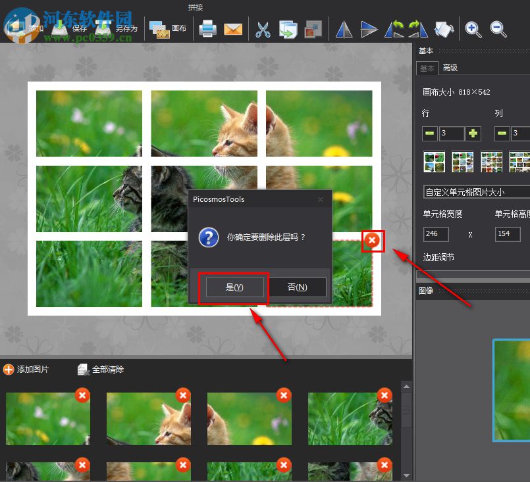Click the printer icon in toolbar

point(207,29)
